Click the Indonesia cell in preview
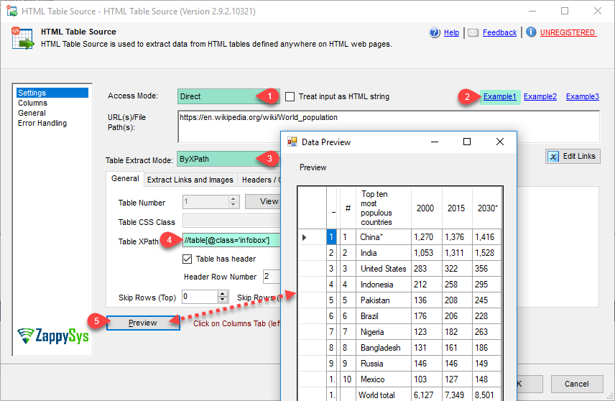Image resolution: width=615 pixels, height=401 pixels. click(384, 285)
